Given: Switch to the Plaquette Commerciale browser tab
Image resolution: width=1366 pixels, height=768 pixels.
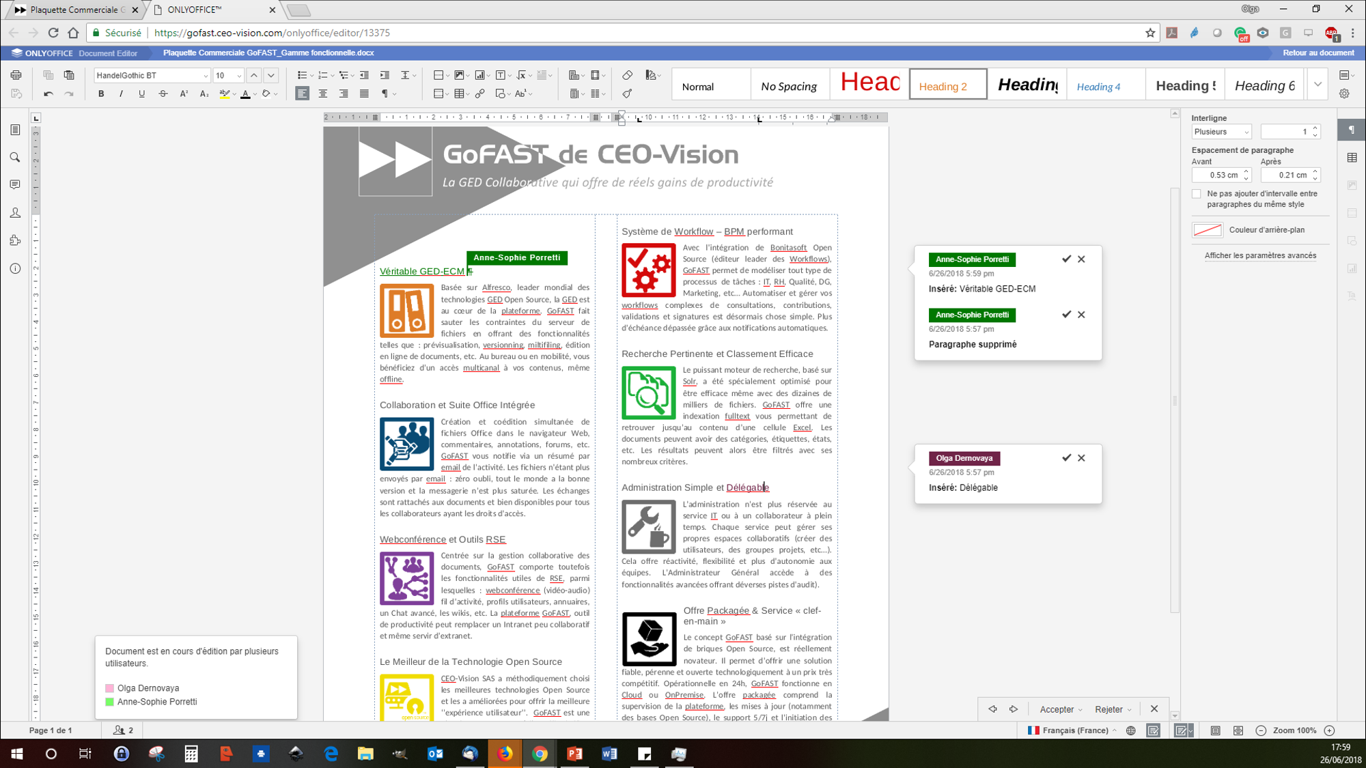Looking at the screenshot, I should (x=75, y=10).
